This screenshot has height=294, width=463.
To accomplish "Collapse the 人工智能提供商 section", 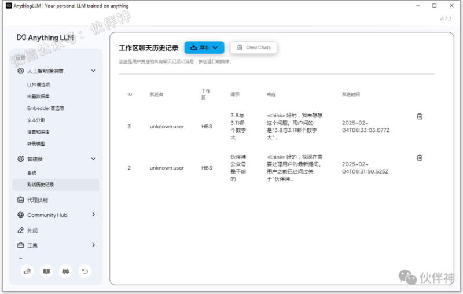I will (93, 71).
